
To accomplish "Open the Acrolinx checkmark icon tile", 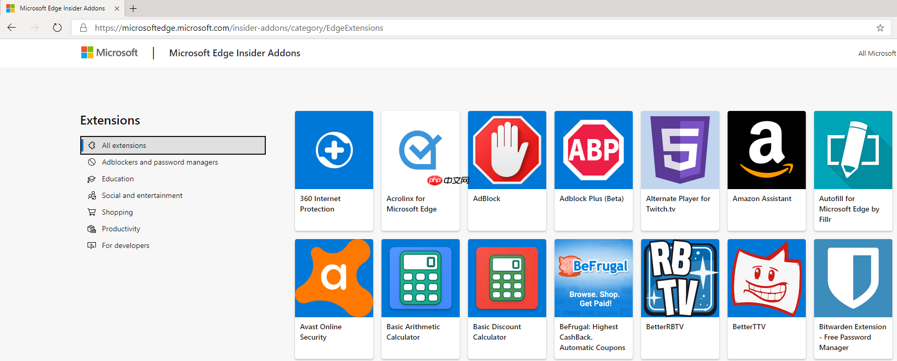I will pyautogui.click(x=421, y=150).
